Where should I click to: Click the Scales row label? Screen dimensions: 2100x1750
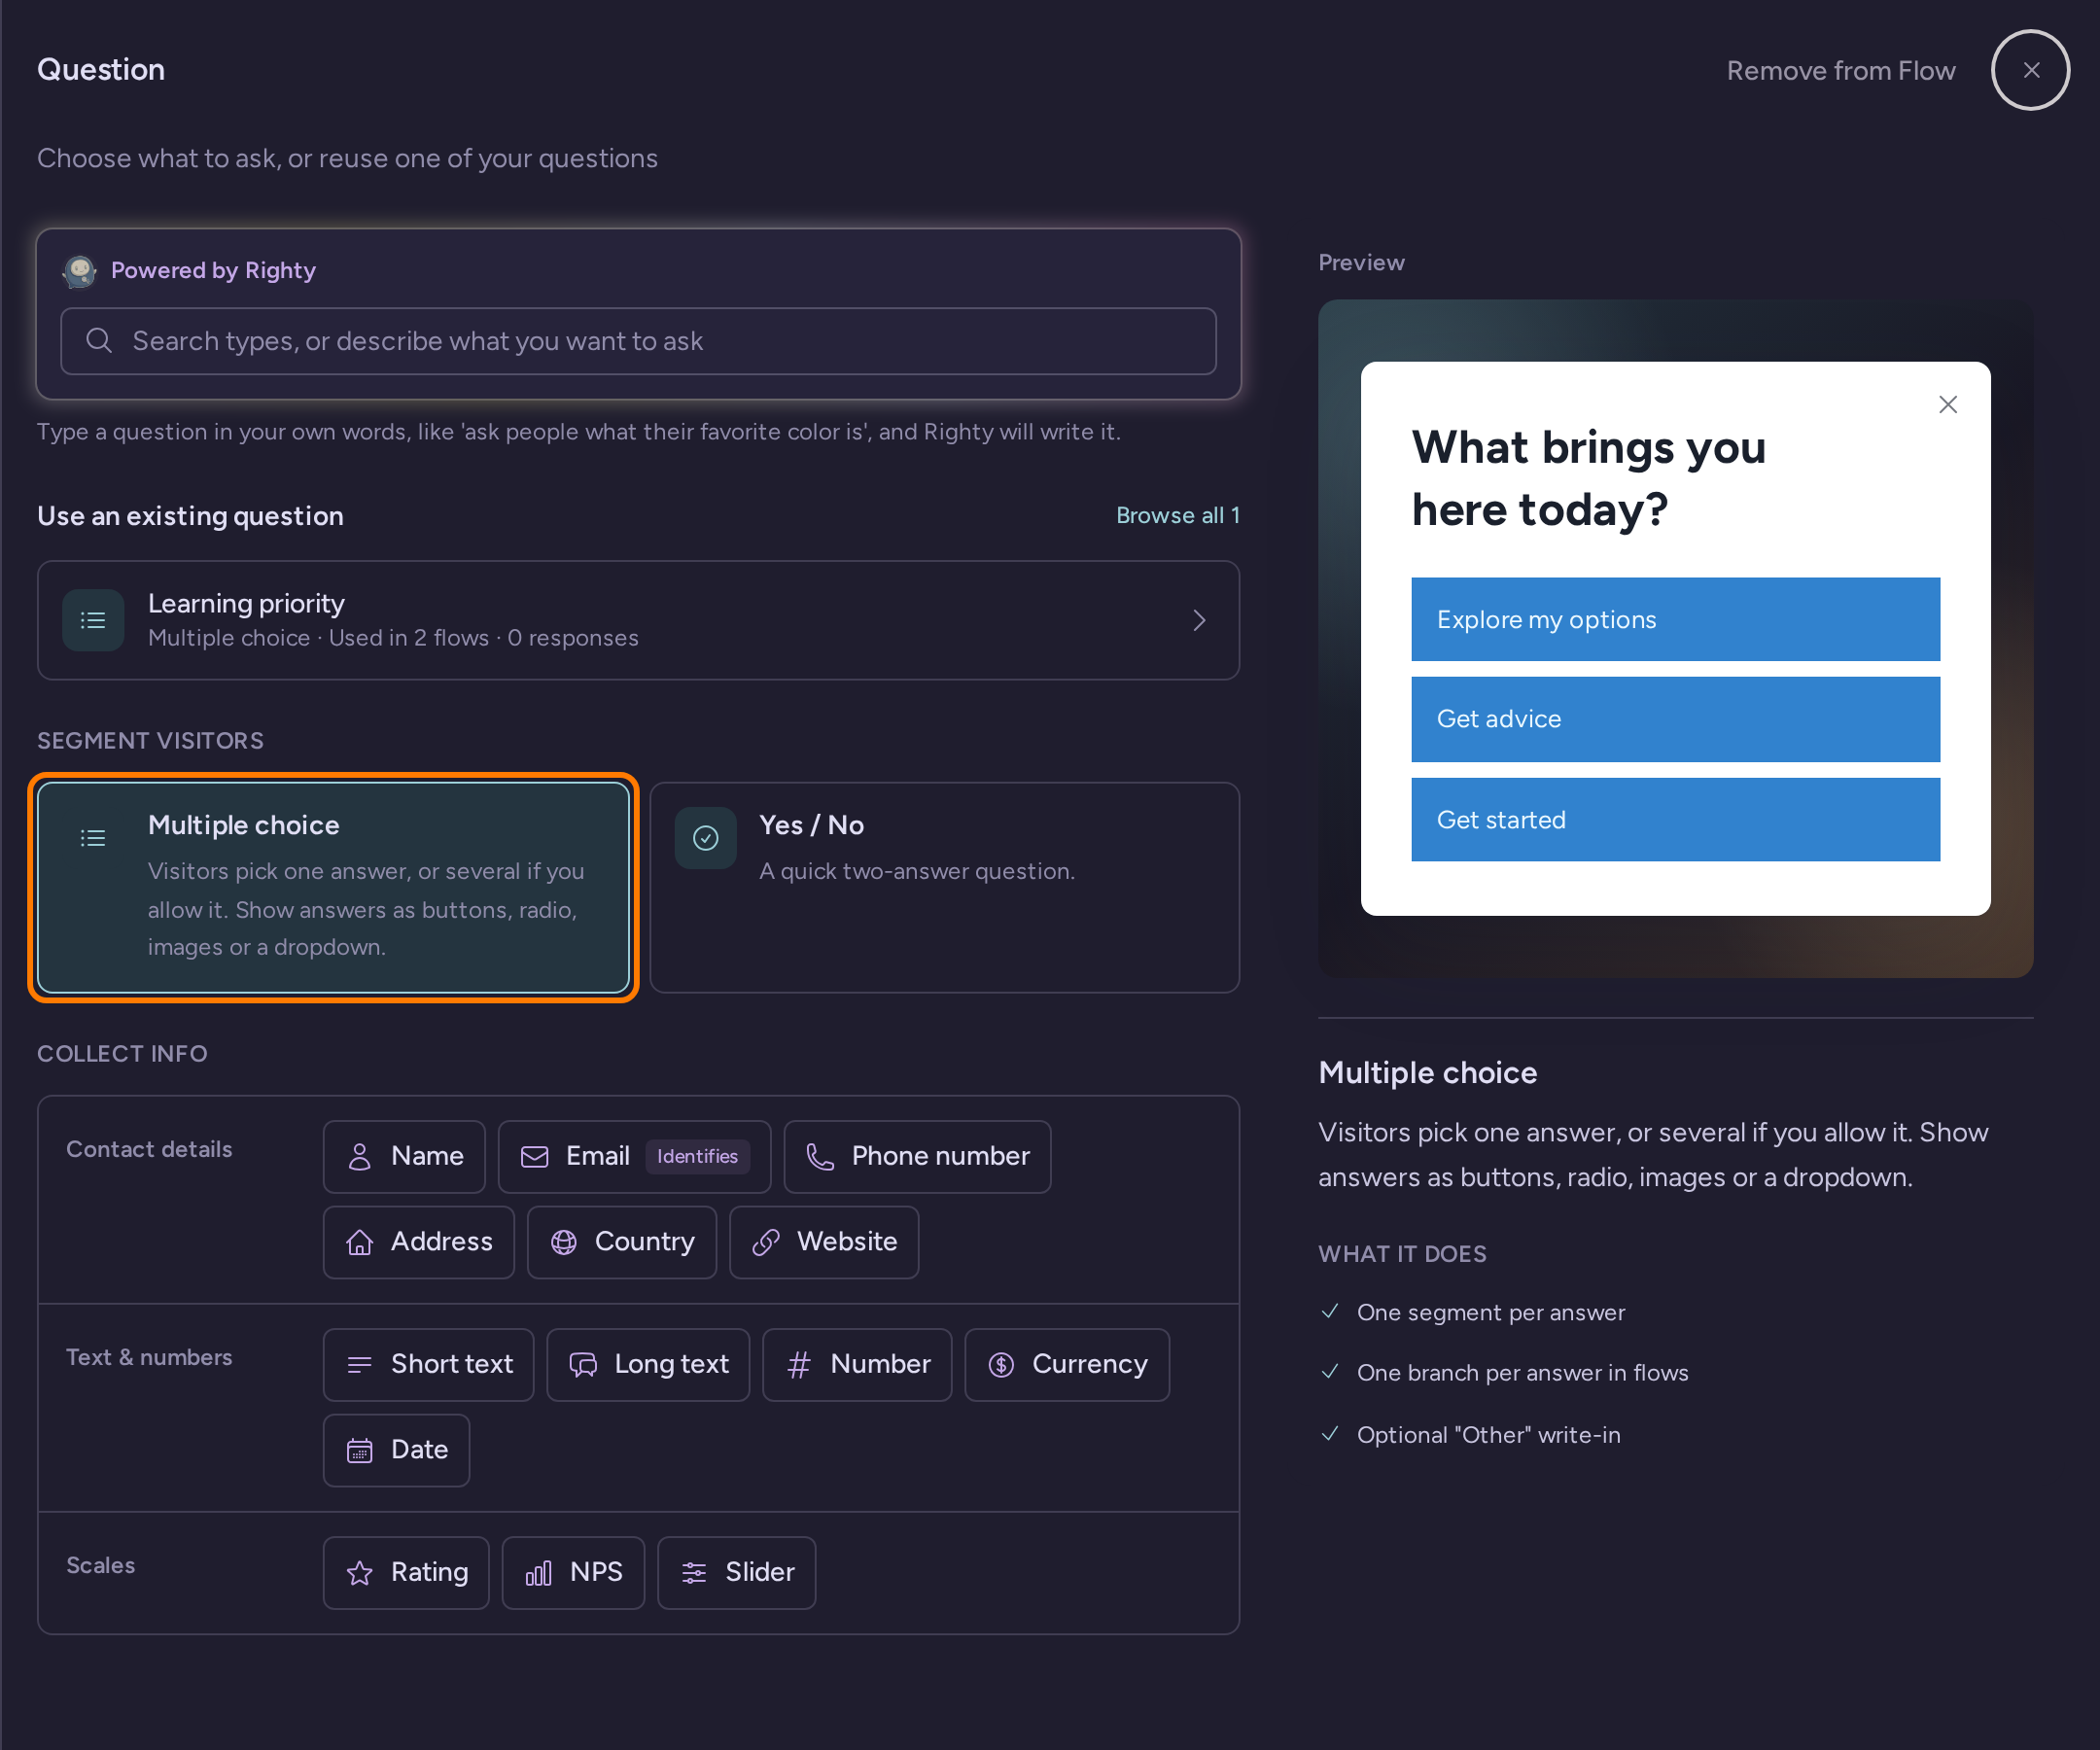(100, 1566)
